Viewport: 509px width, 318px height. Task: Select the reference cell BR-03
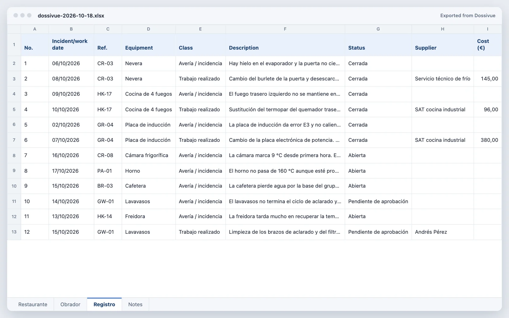tap(108, 186)
